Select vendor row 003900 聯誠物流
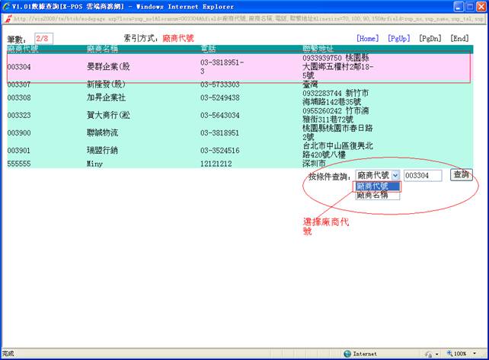The image size is (489, 360). click(x=152, y=133)
